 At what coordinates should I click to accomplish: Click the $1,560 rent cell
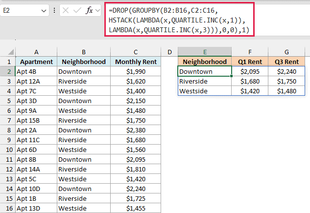[136, 149]
